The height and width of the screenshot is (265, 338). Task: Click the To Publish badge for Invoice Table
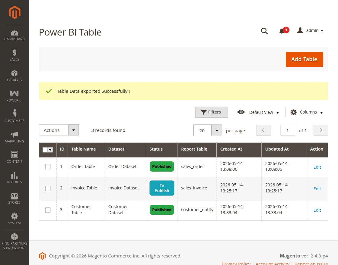(x=162, y=188)
